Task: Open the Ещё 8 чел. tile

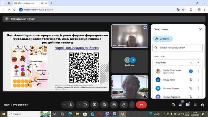Action: 130,62
